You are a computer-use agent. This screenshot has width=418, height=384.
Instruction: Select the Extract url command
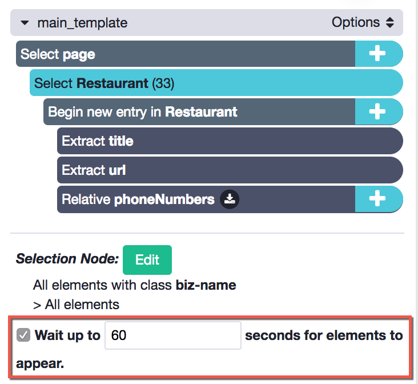click(x=230, y=170)
